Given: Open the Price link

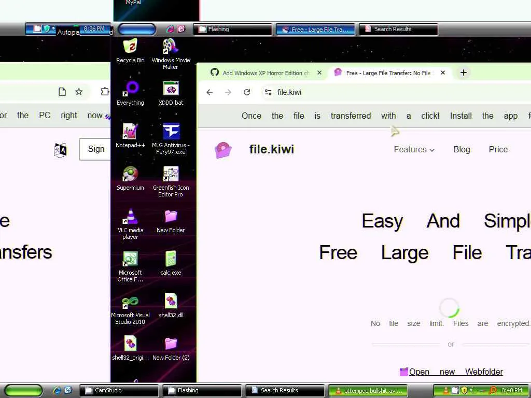Looking at the screenshot, I should 498,150.
